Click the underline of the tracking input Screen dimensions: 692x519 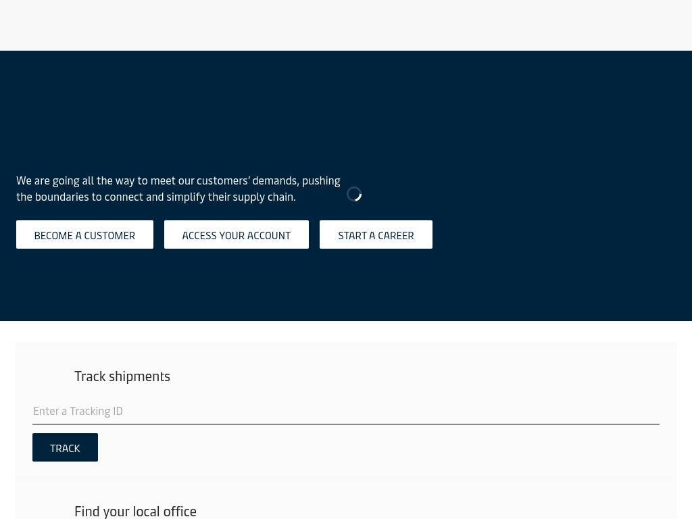click(345, 424)
